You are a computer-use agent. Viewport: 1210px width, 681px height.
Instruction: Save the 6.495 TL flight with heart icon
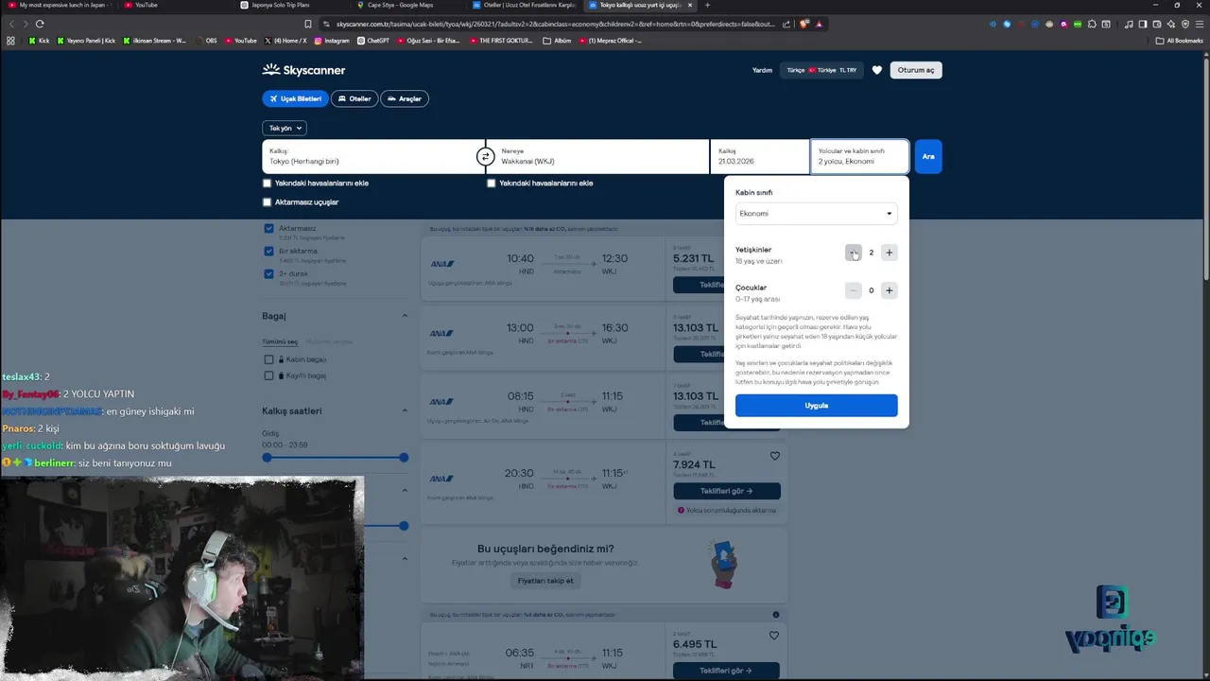775,636
